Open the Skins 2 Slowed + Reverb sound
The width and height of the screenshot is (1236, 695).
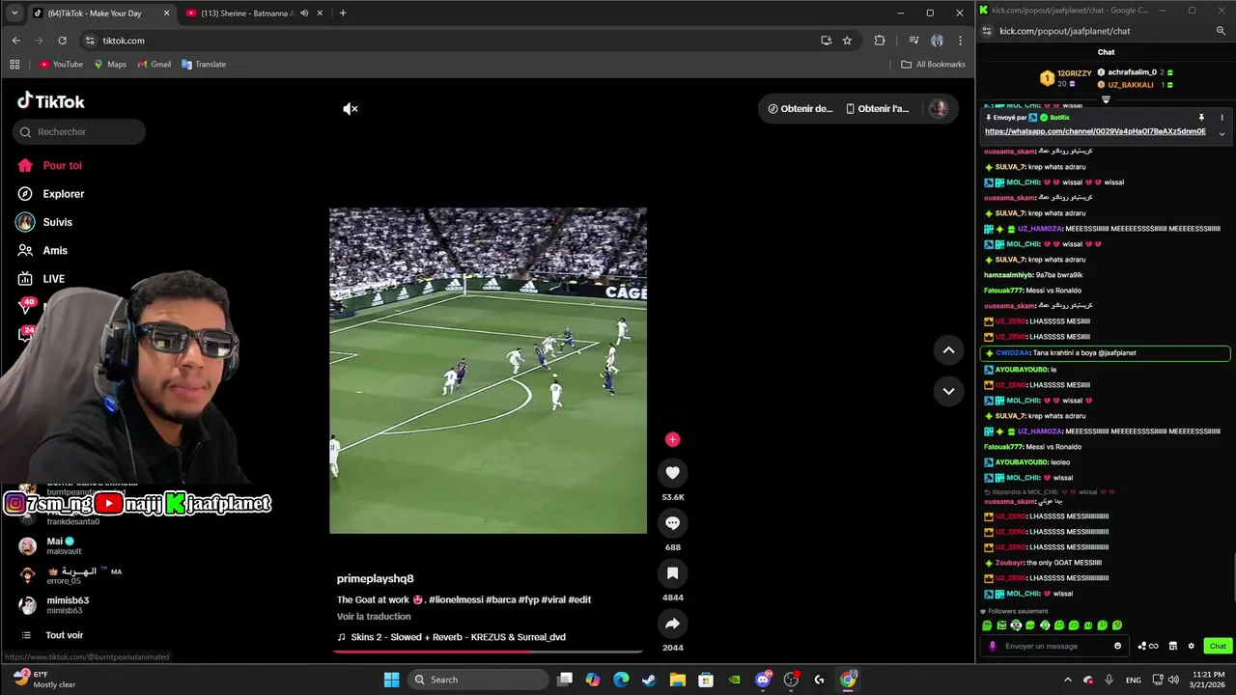tap(451, 637)
